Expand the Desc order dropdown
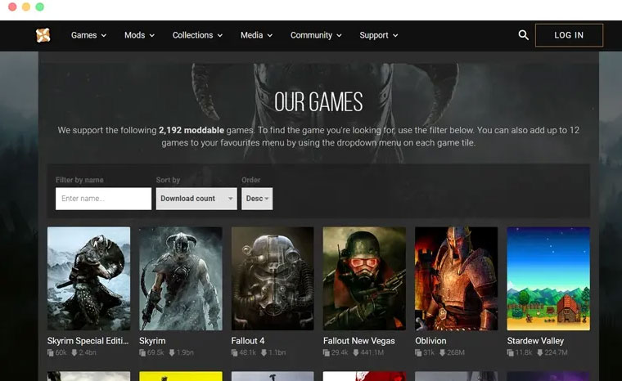622x381 pixels. point(257,199)
